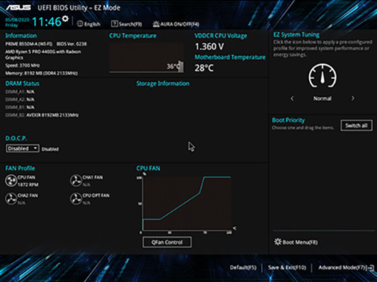Choose Save & Exit(F10)
Screen dimensions: 377x282
(287, 268)
